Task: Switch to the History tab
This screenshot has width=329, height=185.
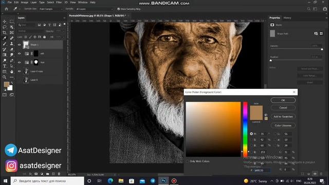Action: (x=287, y=18)
